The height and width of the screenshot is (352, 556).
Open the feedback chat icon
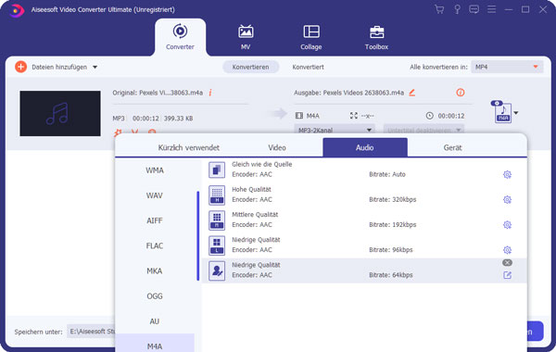pos(474,9)
